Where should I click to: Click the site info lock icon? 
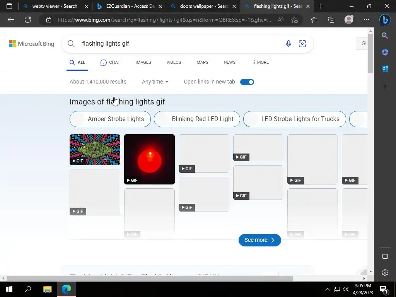pos(49,20)
